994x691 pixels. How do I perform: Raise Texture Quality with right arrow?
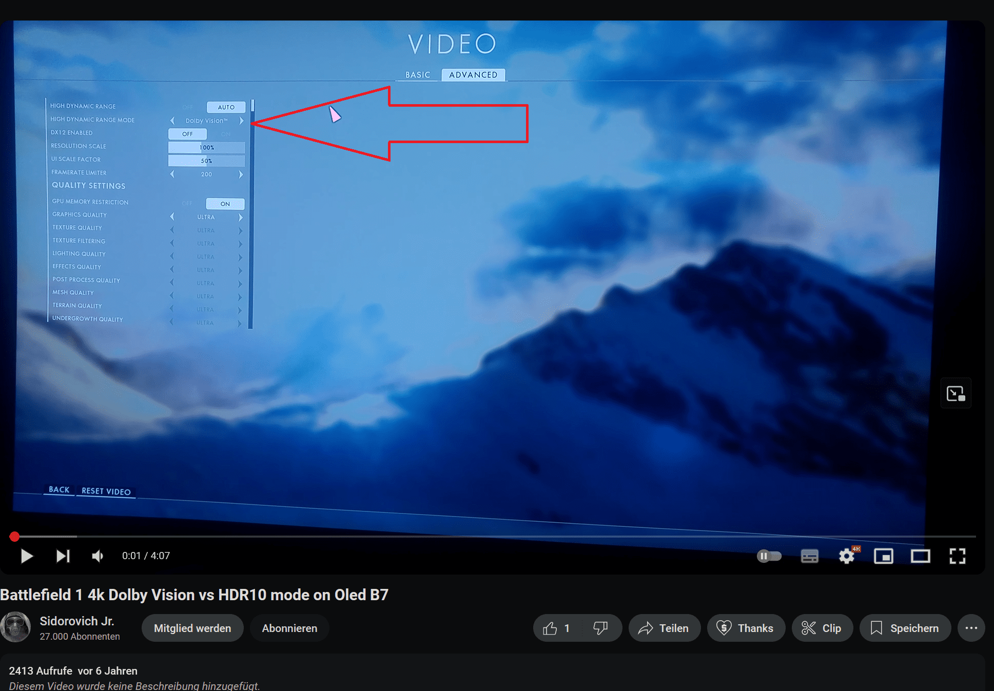240,231
